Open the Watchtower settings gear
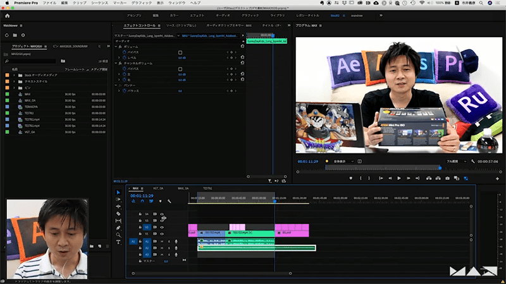The height and width of the screenshot is (284, 506). 23,35
